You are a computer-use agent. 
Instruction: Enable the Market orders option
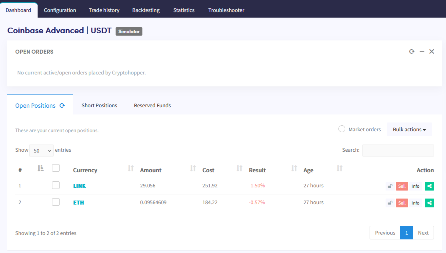pyautogui.click(x=342, y=129)
